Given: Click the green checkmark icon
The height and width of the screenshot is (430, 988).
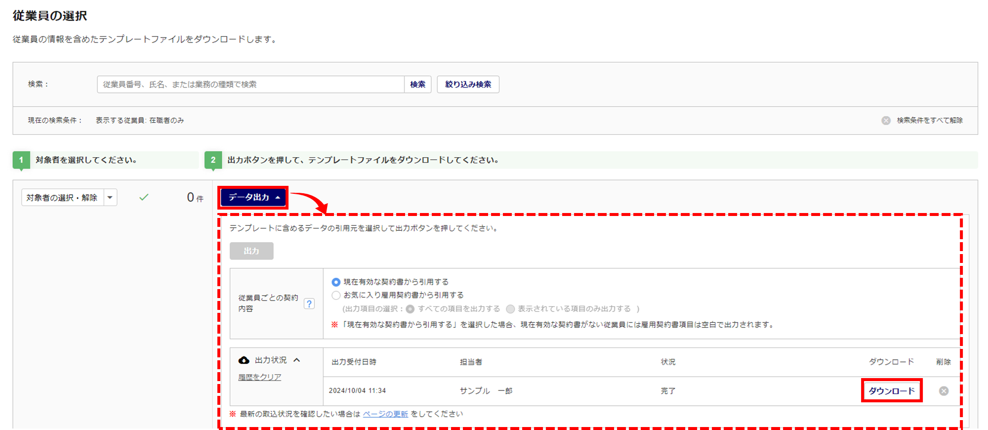Looking at the screenshot, I should 144,197.
